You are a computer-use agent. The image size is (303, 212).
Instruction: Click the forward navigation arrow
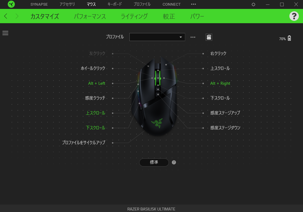coord(17,16)
